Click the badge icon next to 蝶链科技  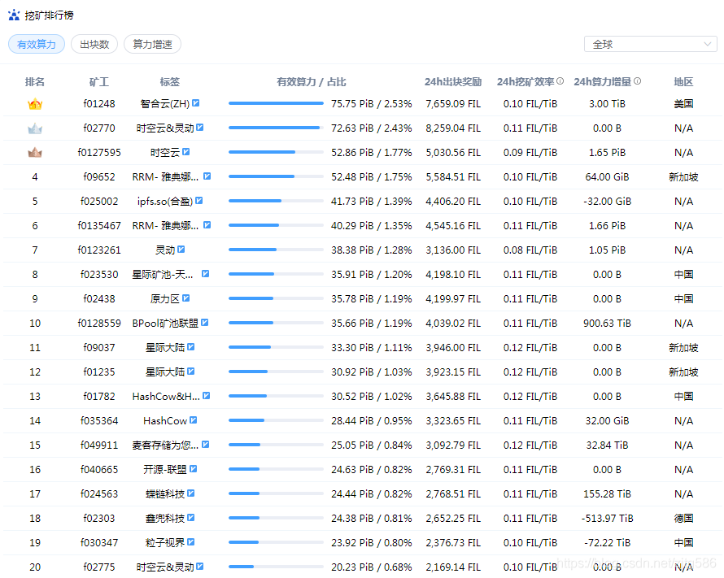click(190, 493)
